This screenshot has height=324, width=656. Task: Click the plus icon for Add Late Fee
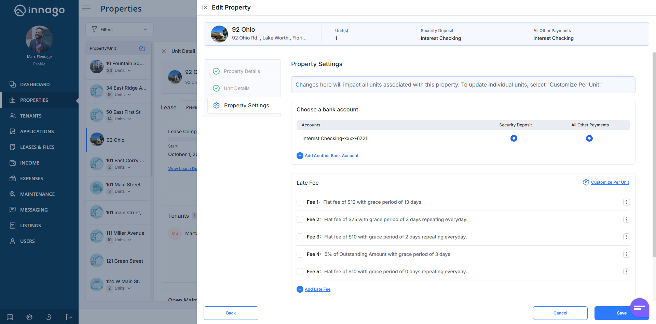pos(300,289)
